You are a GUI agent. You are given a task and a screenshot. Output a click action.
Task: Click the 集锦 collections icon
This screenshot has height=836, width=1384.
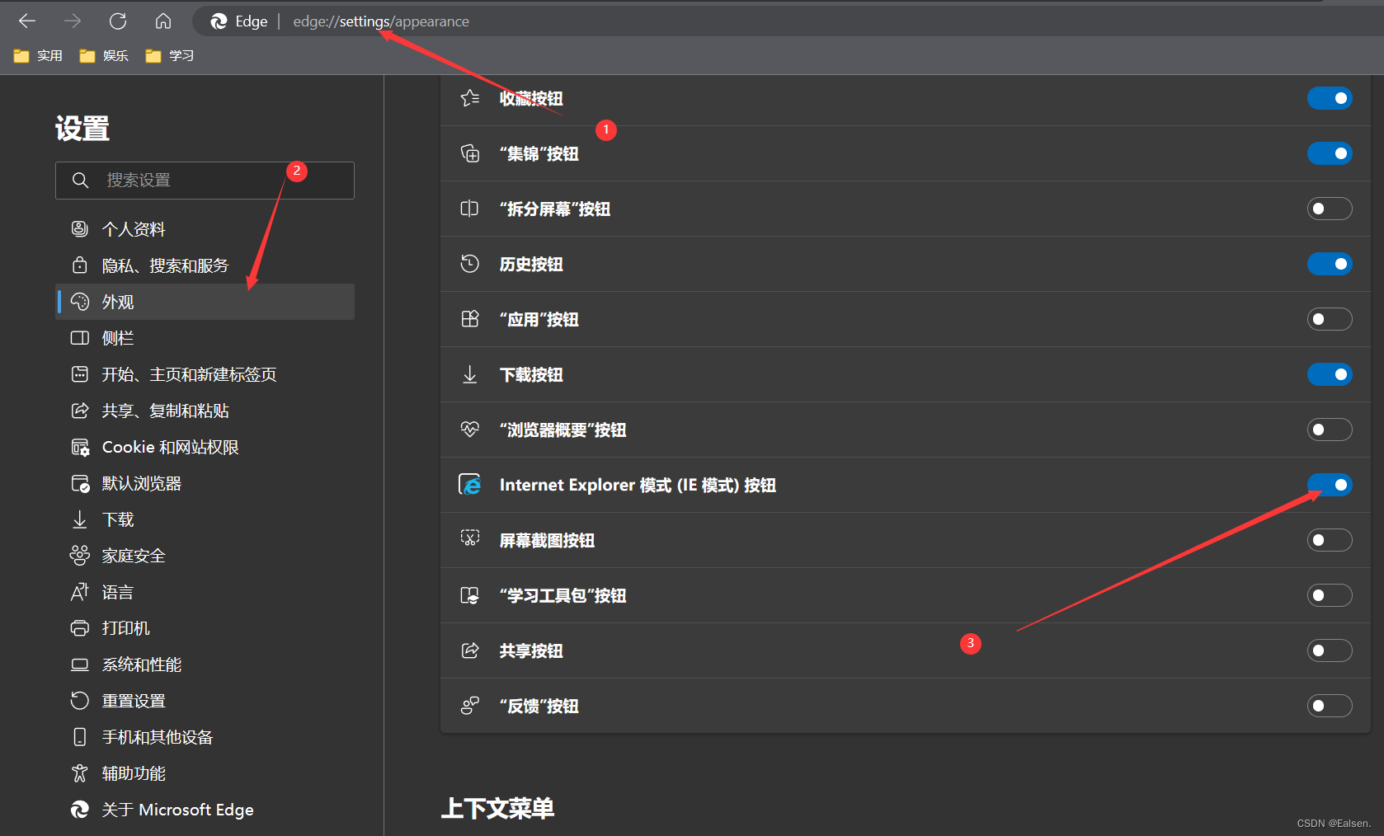pyautogui.click(x=470, y=153)
